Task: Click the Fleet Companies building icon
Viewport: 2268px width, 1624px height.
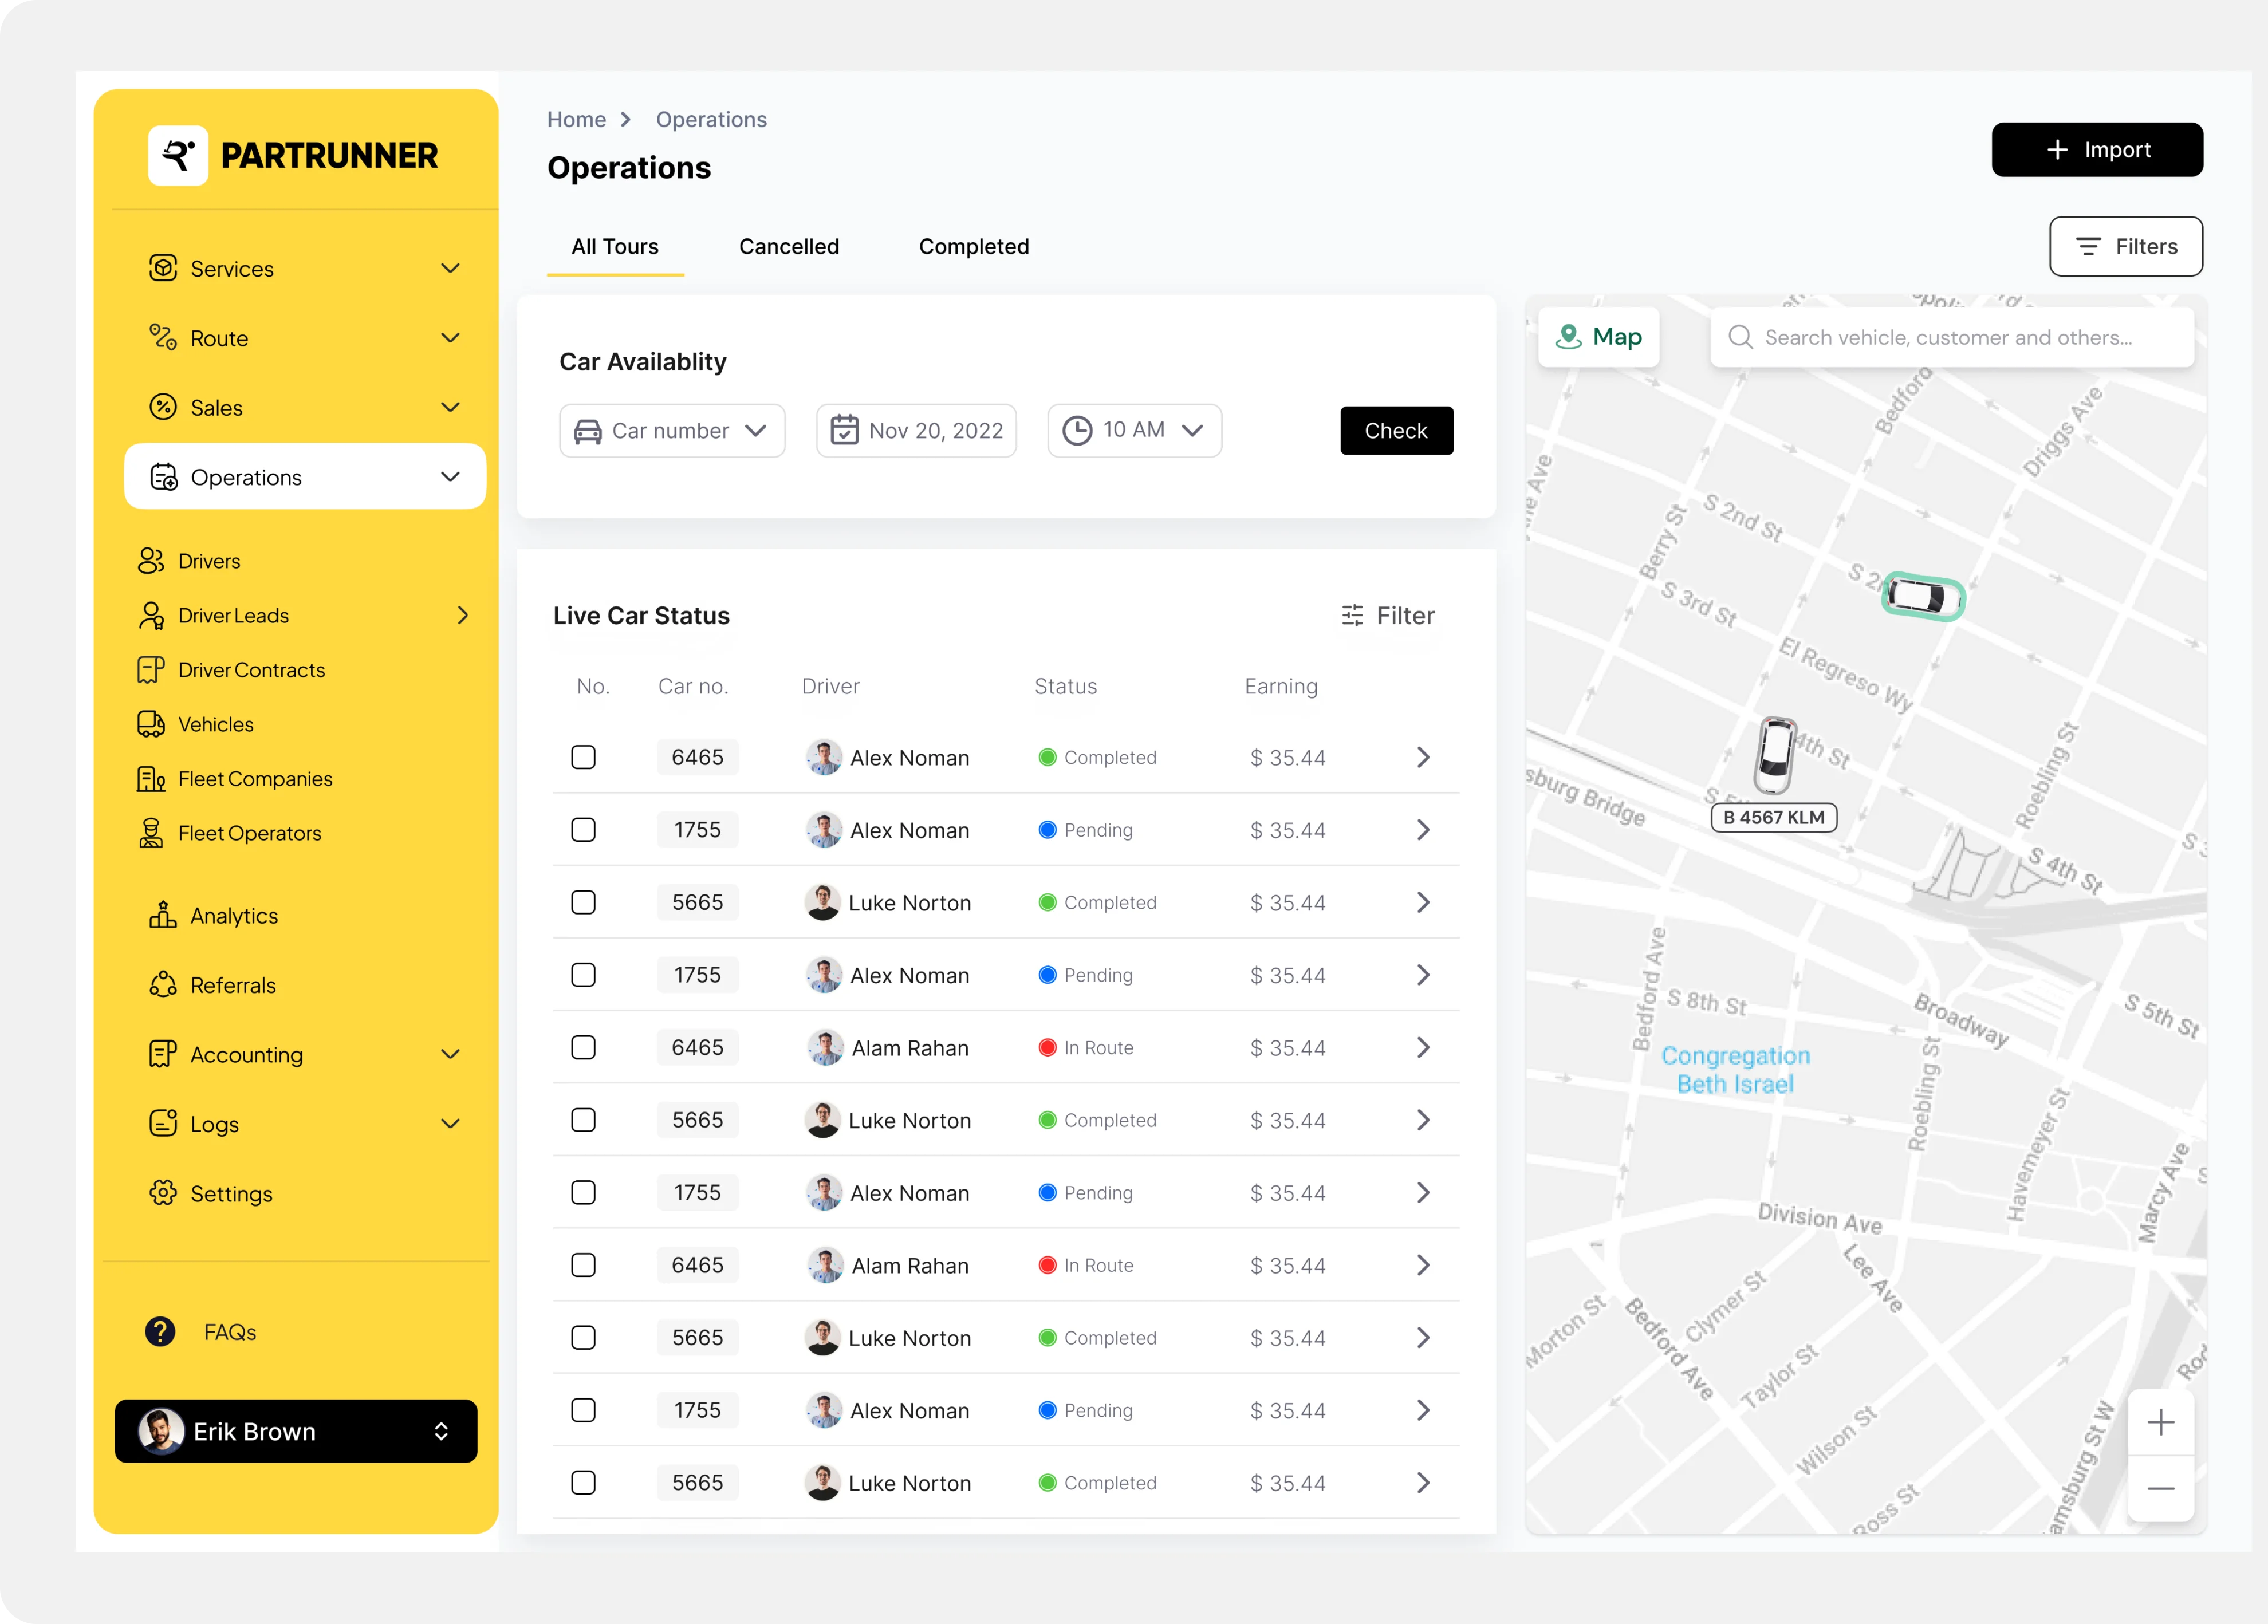Action: (x=150, y=779)
